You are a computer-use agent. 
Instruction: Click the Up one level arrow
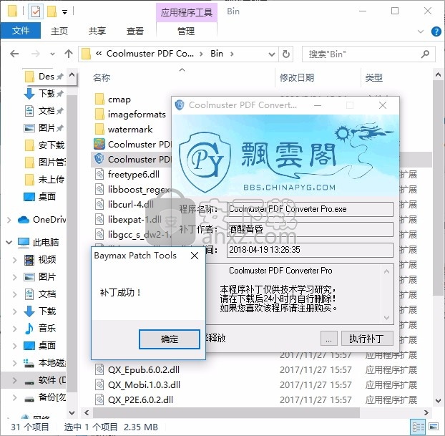(69, 54)
